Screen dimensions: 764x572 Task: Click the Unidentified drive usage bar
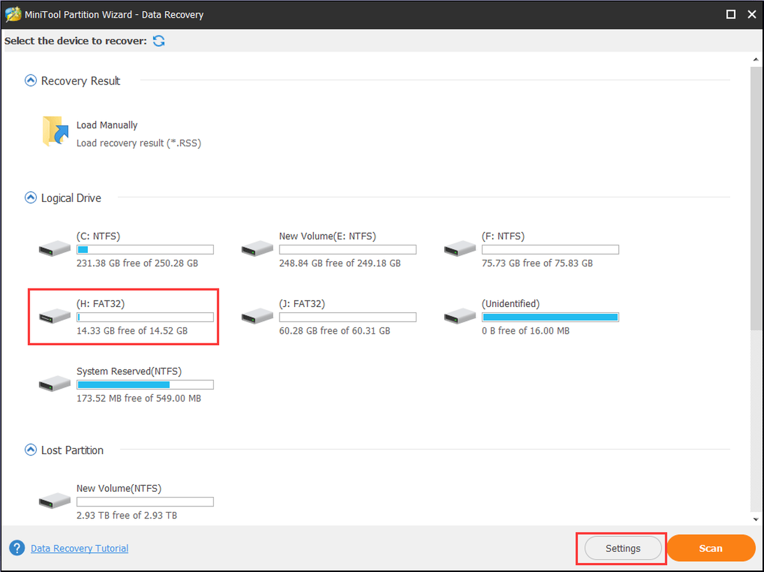point(551,317)
